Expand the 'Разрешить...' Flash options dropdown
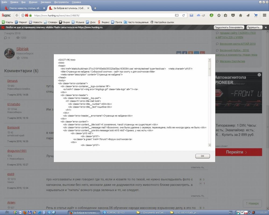Screen dimensions: 269x215 (254, 27)
